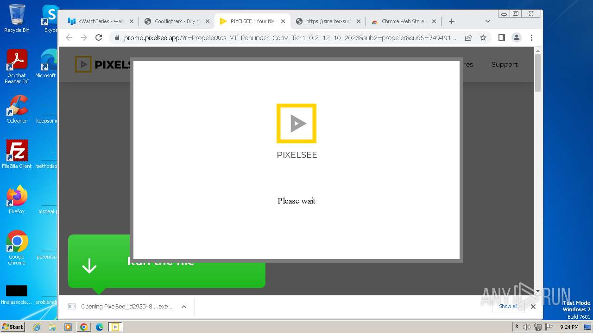Open the Recycle Bin desktop icon
593x333 pixels.
(x=17, y=18)
